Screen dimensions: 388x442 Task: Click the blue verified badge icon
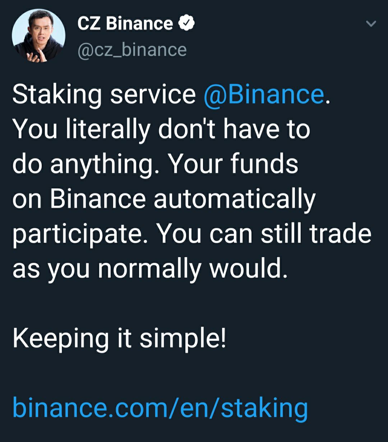187,24
